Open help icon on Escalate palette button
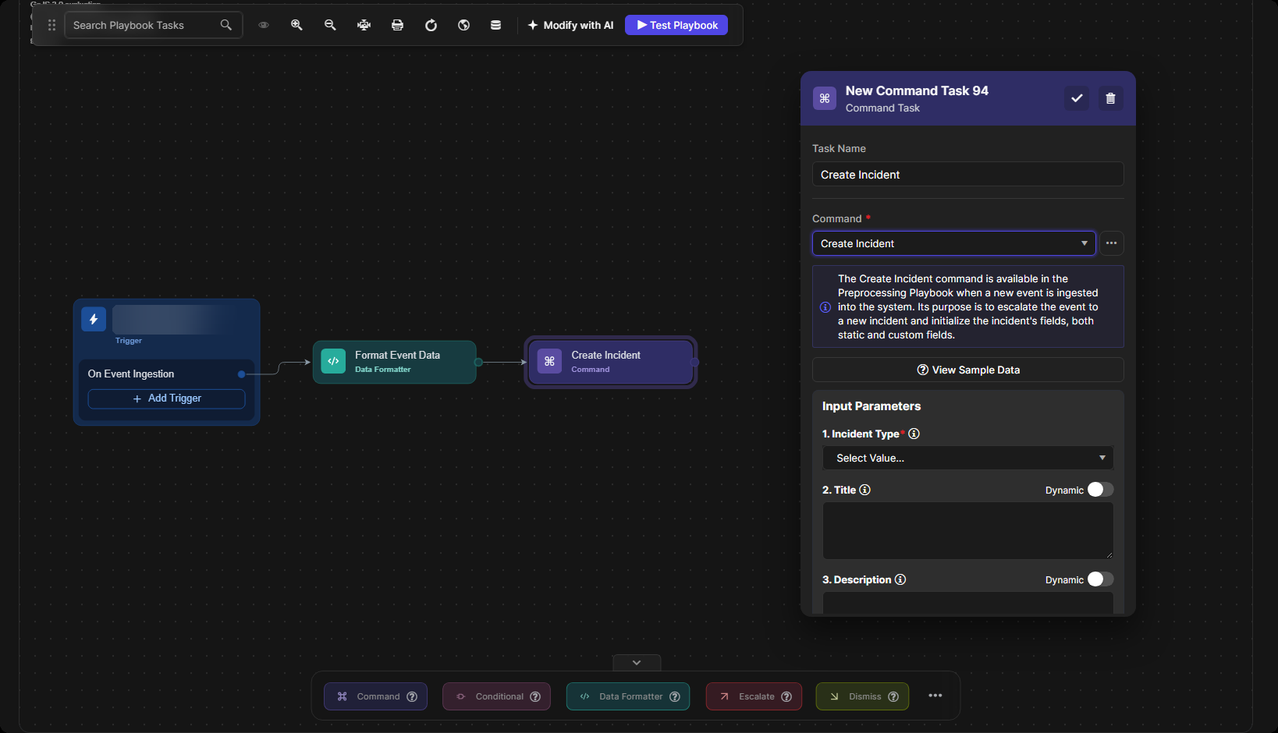Screen dimensions: 1278x733 (786, 696)
